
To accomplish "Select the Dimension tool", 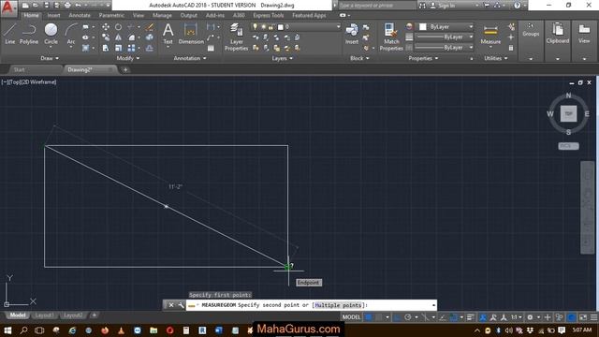I will point(191,34).
